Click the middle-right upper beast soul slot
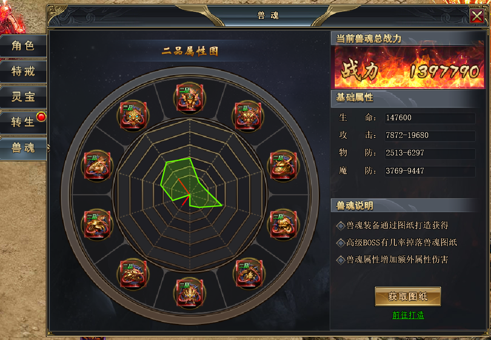Image resolution: width=491 pixels, height=340 pixels. pyautogui.click(x=284, y=165)
